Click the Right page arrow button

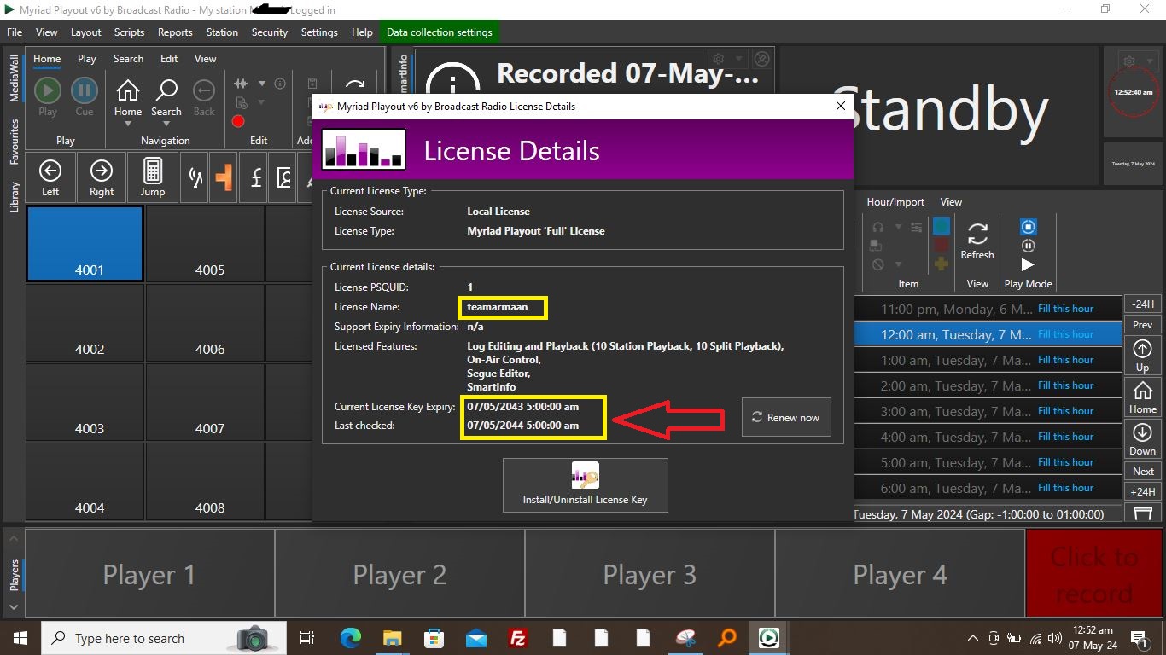point(102,177)
